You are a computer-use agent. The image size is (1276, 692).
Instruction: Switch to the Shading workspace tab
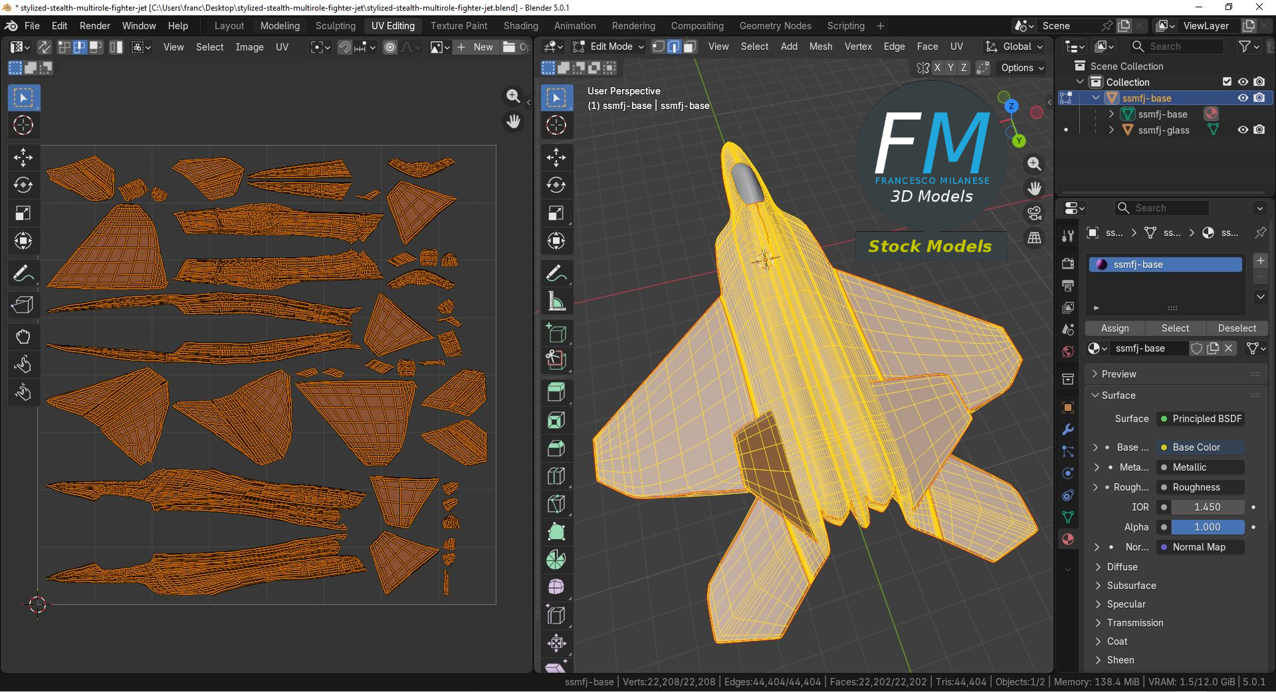[x=520, y=26]
